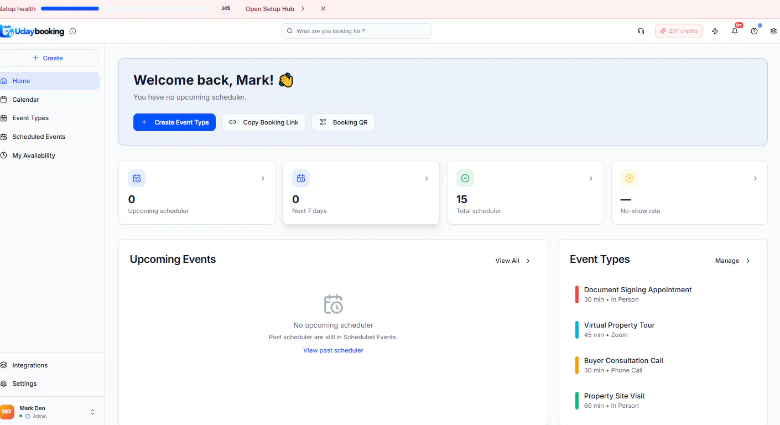Image resolution: width=780 pixels, height=425 pixels.
Task: Click the Total scheduler checkmark icon
Action: (x=465, y=178)
